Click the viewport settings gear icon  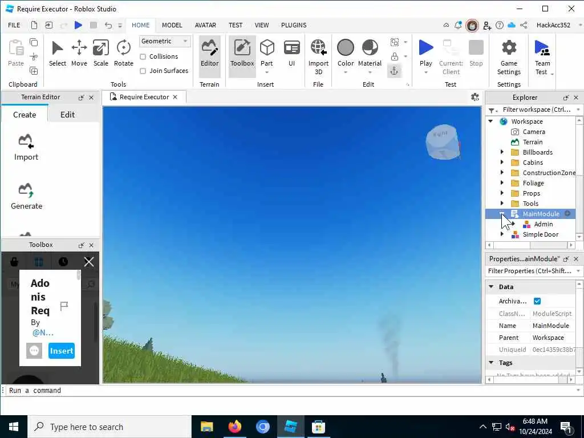coord(475,97)
